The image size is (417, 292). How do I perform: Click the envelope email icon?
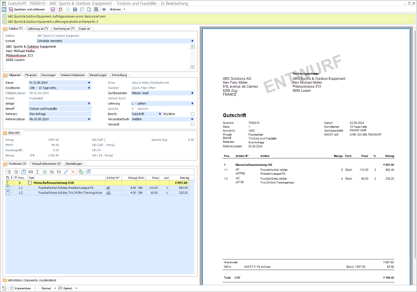tap(82, 9)
